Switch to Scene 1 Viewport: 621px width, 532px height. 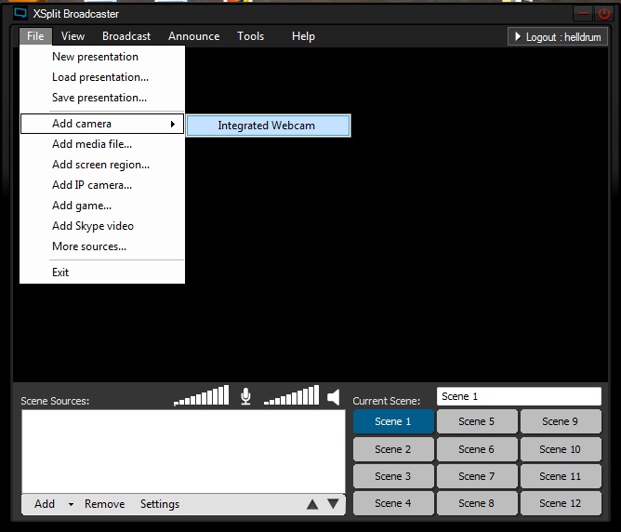pos(393,421)
